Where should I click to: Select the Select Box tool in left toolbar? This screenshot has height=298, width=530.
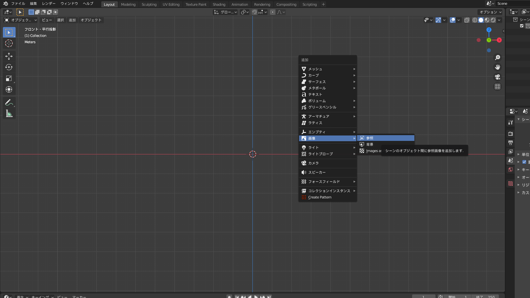click(9, 32)
